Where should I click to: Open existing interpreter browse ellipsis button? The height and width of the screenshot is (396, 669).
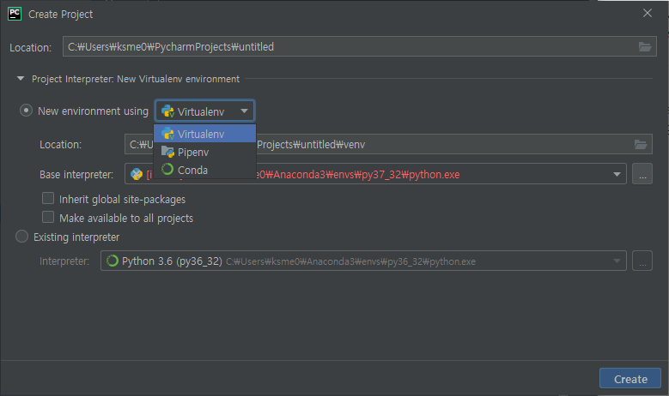click(x=642, y=261)
